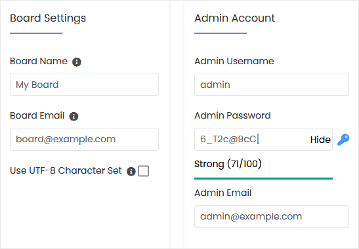Click into the Admin Username field

[x=272, y=85]
